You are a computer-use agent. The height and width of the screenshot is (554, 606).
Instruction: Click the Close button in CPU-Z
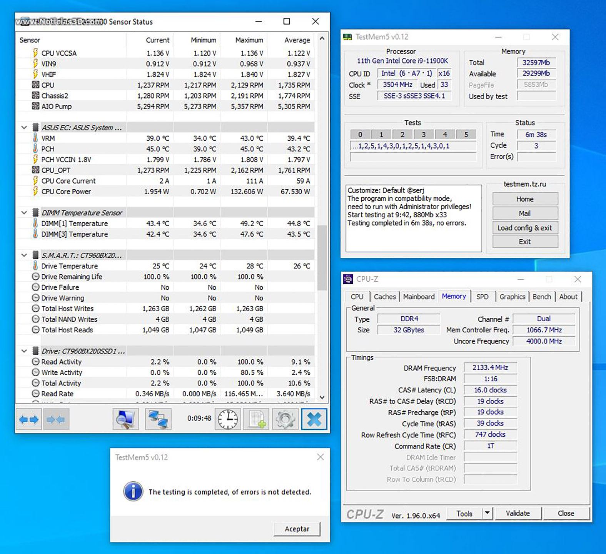[x=566, y=513]
